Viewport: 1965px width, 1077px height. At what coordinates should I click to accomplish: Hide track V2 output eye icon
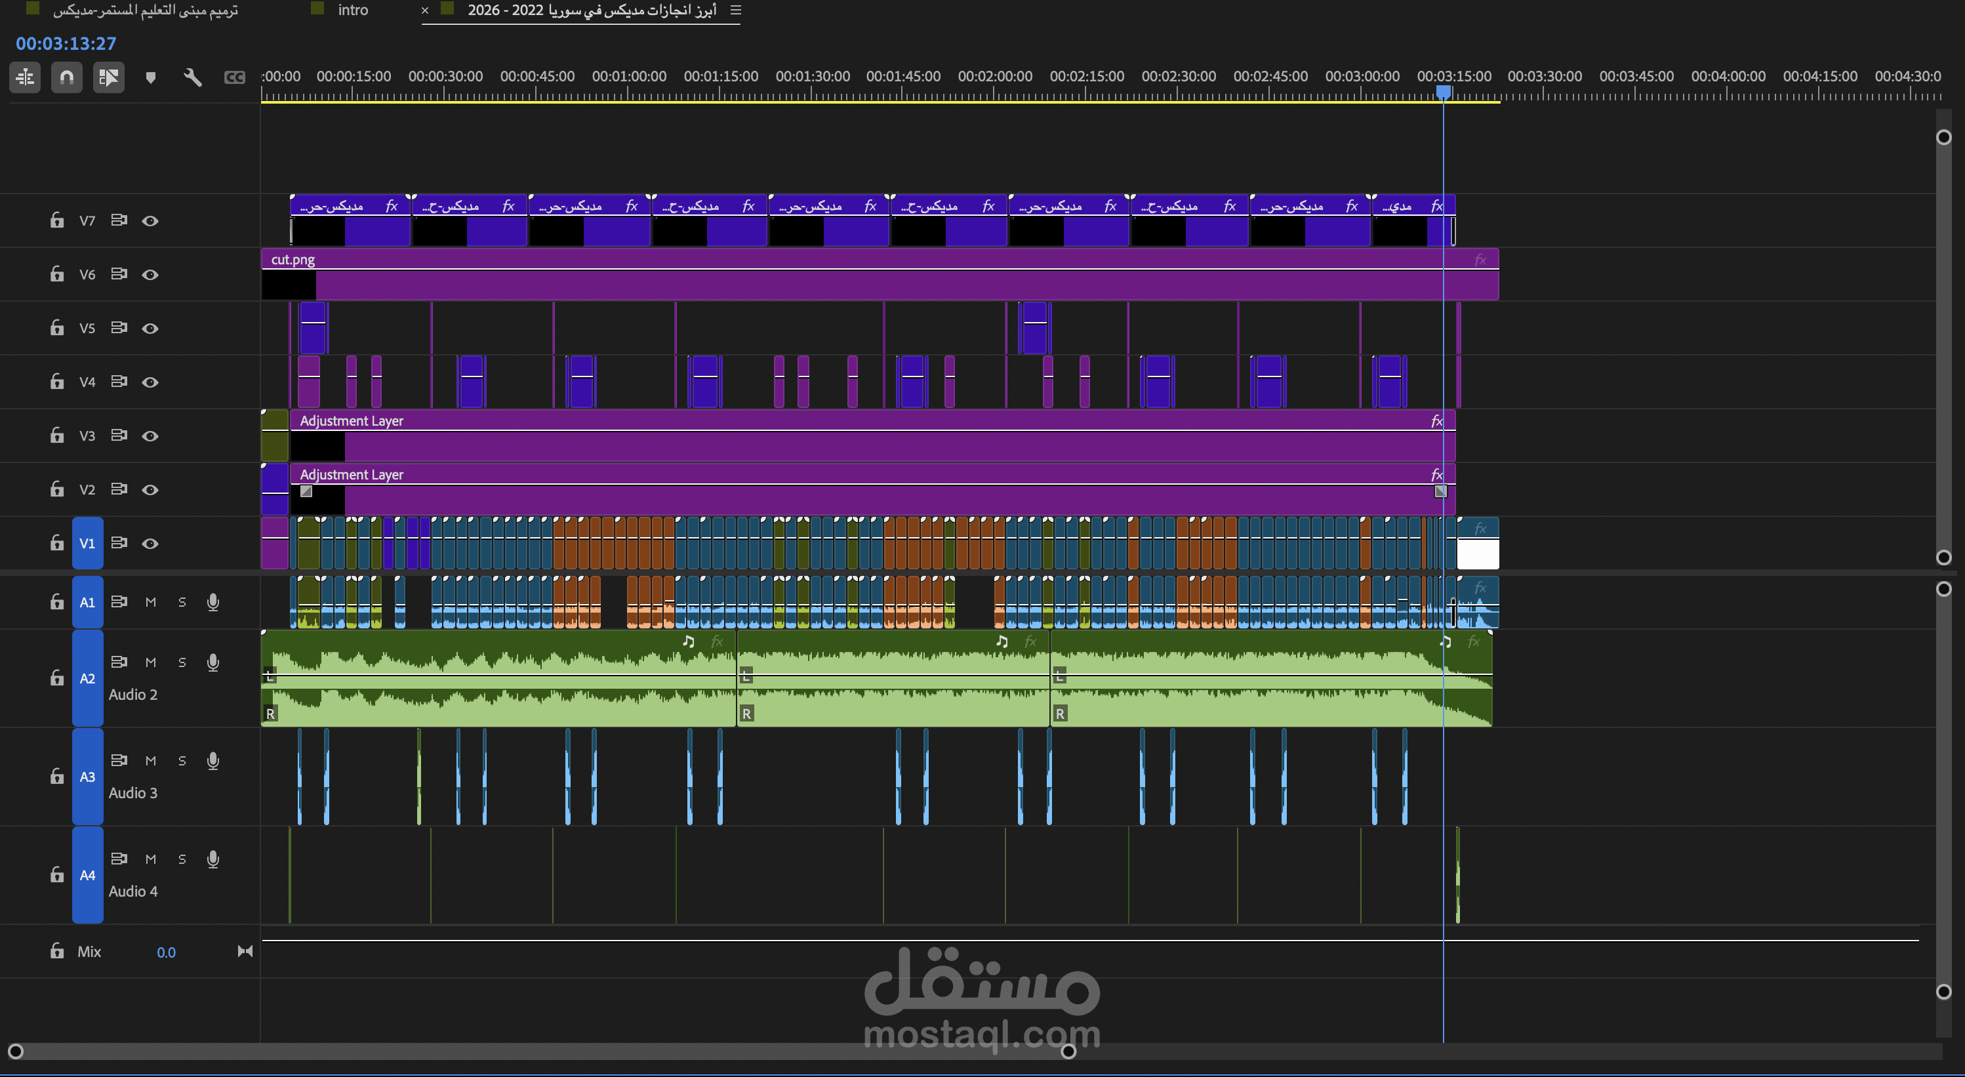coord(150,490)
